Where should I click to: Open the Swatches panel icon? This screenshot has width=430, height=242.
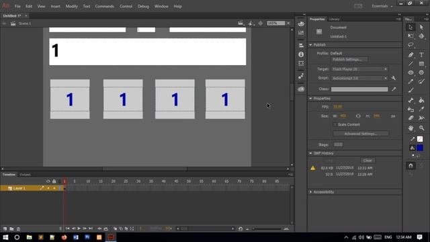tap(301, 33)
